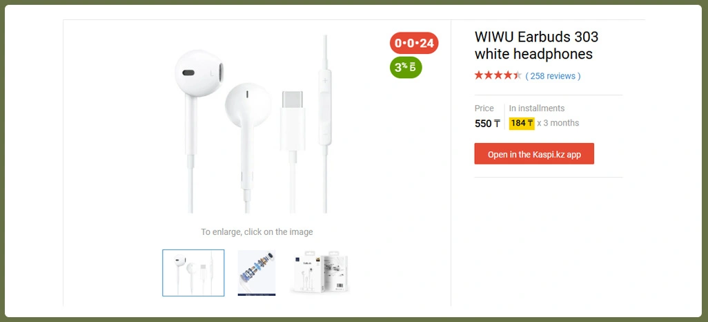Open the 258 reviews link
The width and height of the screenshot is (708, 322).
553,76
